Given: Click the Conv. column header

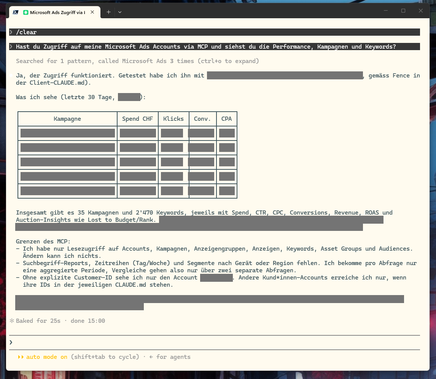Looking at the screenshot, I should point(202,119).
